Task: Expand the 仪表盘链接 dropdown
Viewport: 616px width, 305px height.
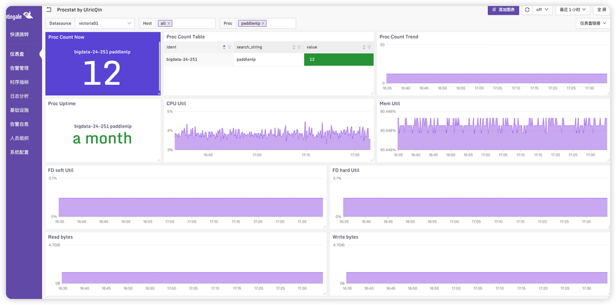Action: click(x=593, y=24)
